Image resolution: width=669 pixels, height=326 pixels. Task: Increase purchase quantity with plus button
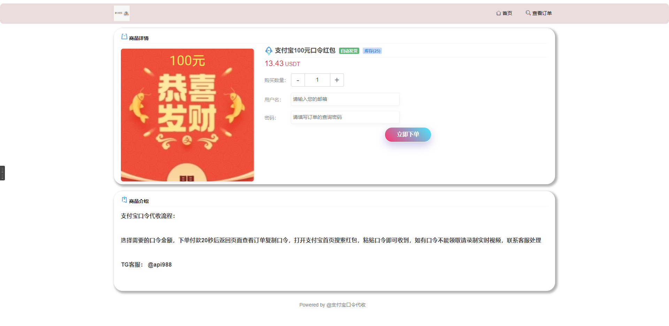pos(337,80)
